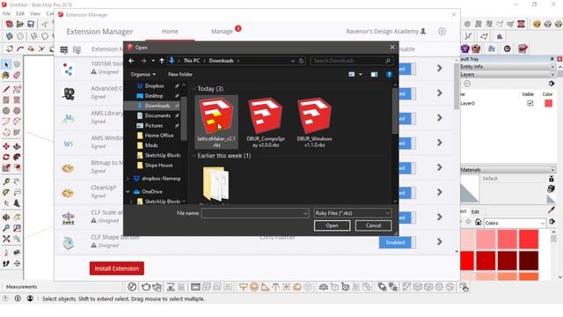Image resolution: width=563 pixels, height=317 pixels.
Task: Toggle the preview pane in Open dialog
Action: tap(374, 74)
